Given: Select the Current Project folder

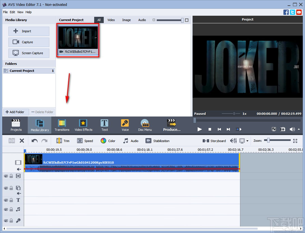Looking at the screenshot, I should coord(29,71).
